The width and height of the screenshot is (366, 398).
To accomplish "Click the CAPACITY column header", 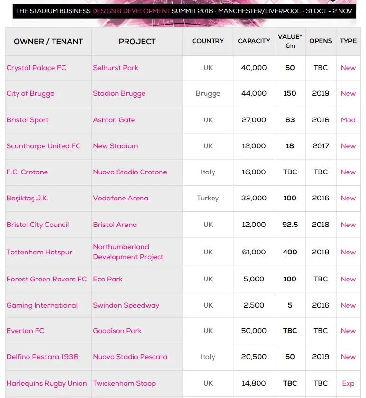I will click(x=254, y=41).
